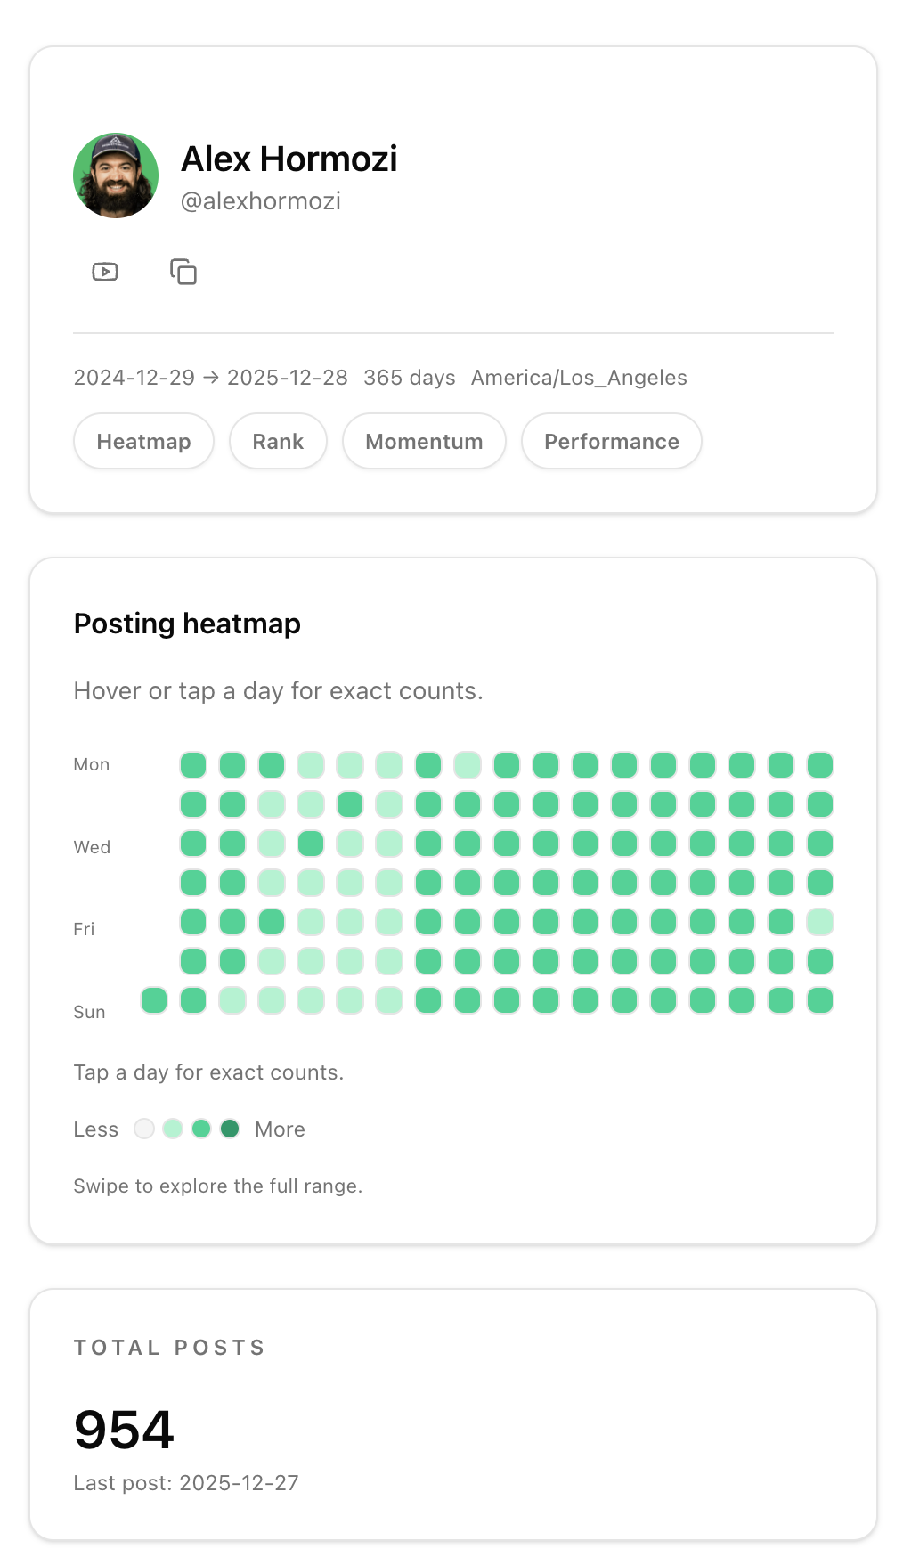
Task: Select the lightest legend dot next to Less
Action: (x=143, y=1129)
